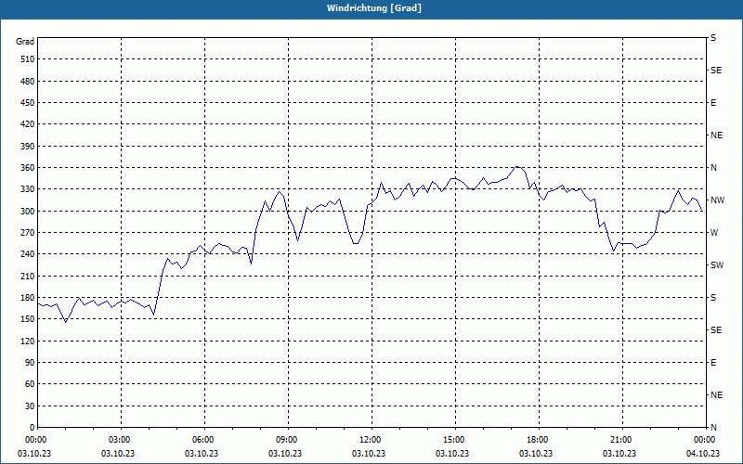Image resolution: width=743 pixels, height=464 pixels.
Task: Click the 90 y-axis value
Action: 30,363
